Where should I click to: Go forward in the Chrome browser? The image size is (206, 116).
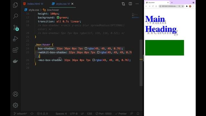pyautogui.click(x=149, y=6)
